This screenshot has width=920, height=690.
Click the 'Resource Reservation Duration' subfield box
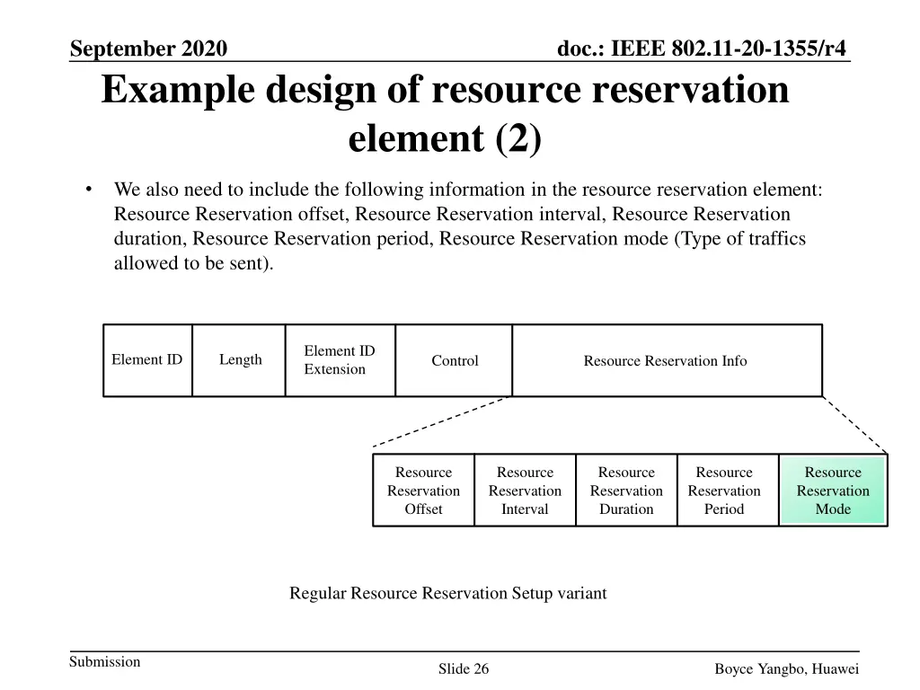(626, 490)
